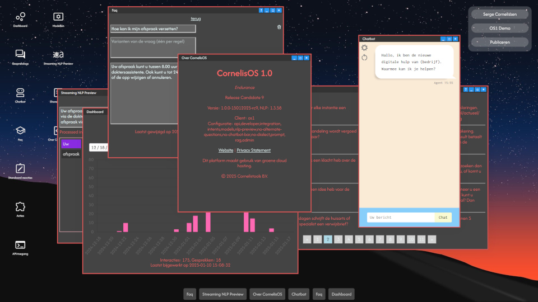Go to page 8 in Faq pagination
Viewport: 538px width, 302px height.
[390, 239]
